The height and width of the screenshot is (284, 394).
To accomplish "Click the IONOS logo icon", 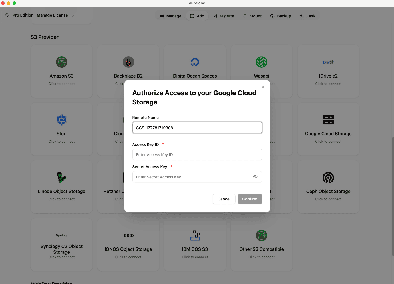I will tap(128, 235).
